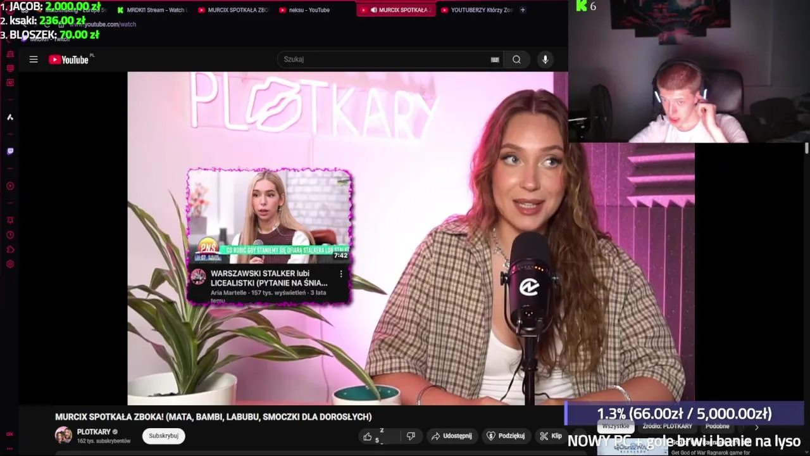Switch to first MURCIX SPOTKAŁA ZBO tab

[234, 10]
